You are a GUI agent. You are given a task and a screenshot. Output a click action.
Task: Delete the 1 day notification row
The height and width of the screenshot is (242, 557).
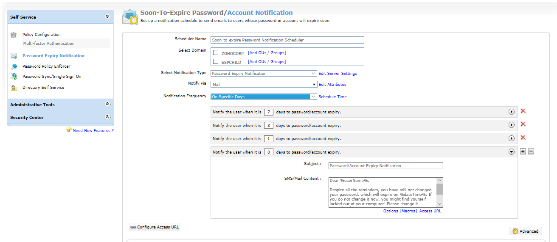tap(523, 138)
